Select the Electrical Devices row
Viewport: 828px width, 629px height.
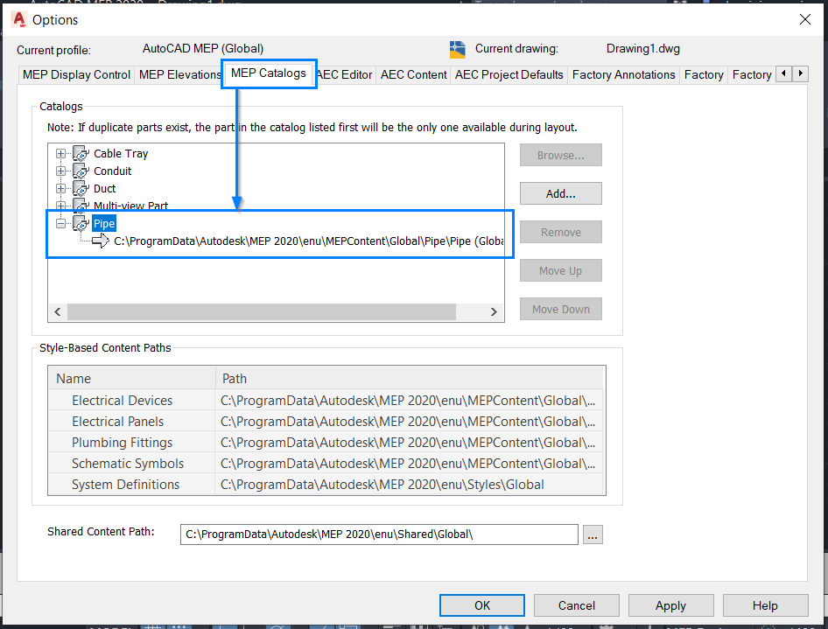(326, 401)
